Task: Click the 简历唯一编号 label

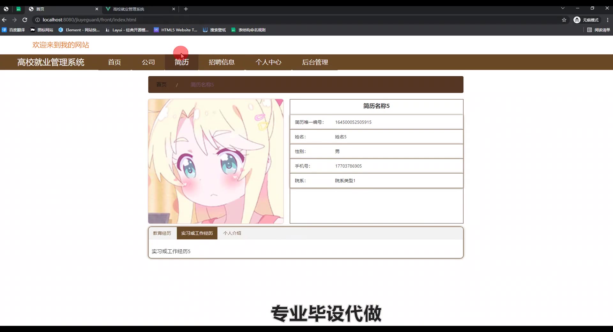Action: coord(309,122)
